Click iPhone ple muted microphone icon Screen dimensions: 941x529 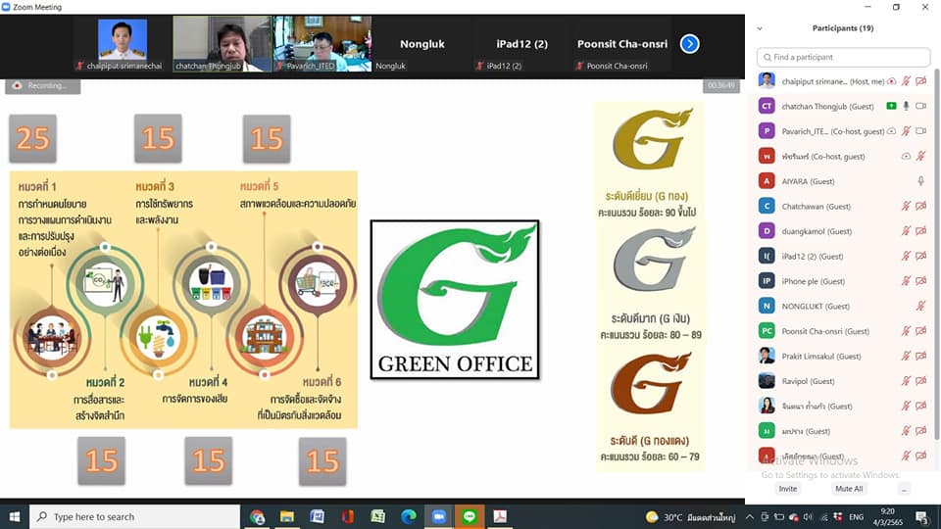point(906,281)
